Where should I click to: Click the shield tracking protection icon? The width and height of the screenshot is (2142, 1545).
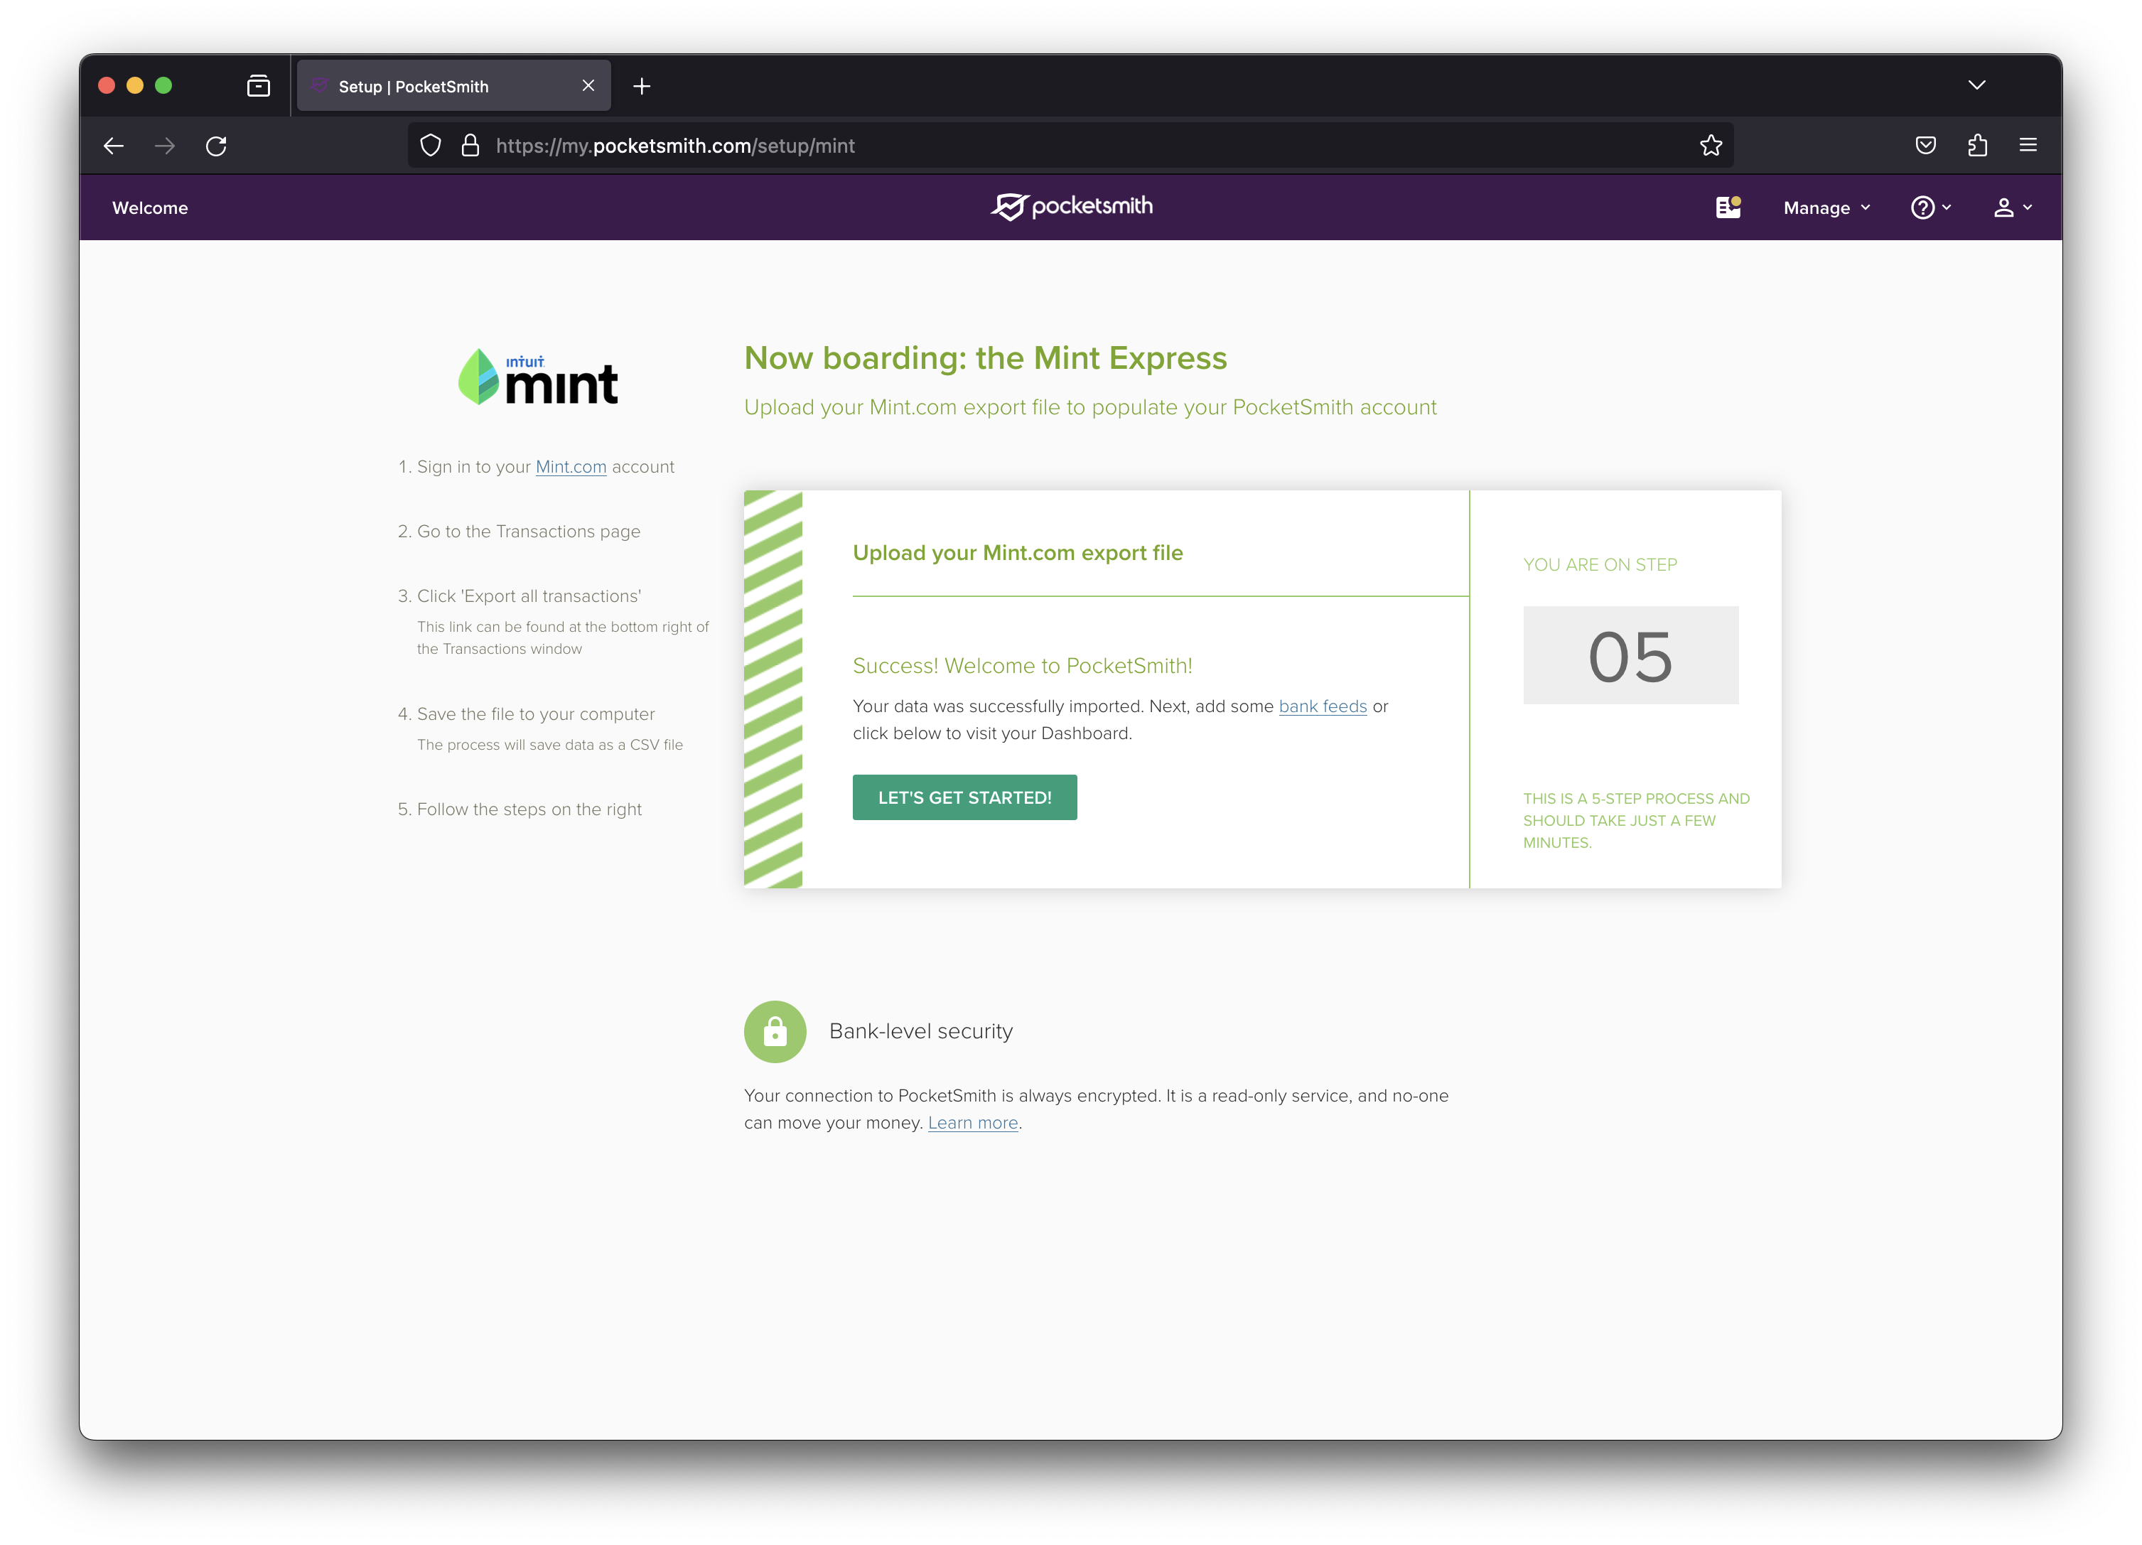coord(431,146)
